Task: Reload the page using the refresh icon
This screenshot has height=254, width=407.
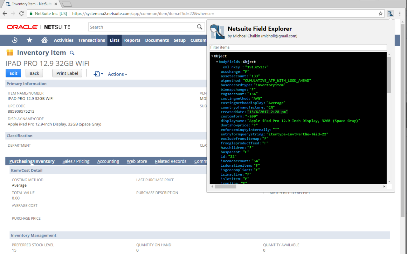Action: coord(21,14)
